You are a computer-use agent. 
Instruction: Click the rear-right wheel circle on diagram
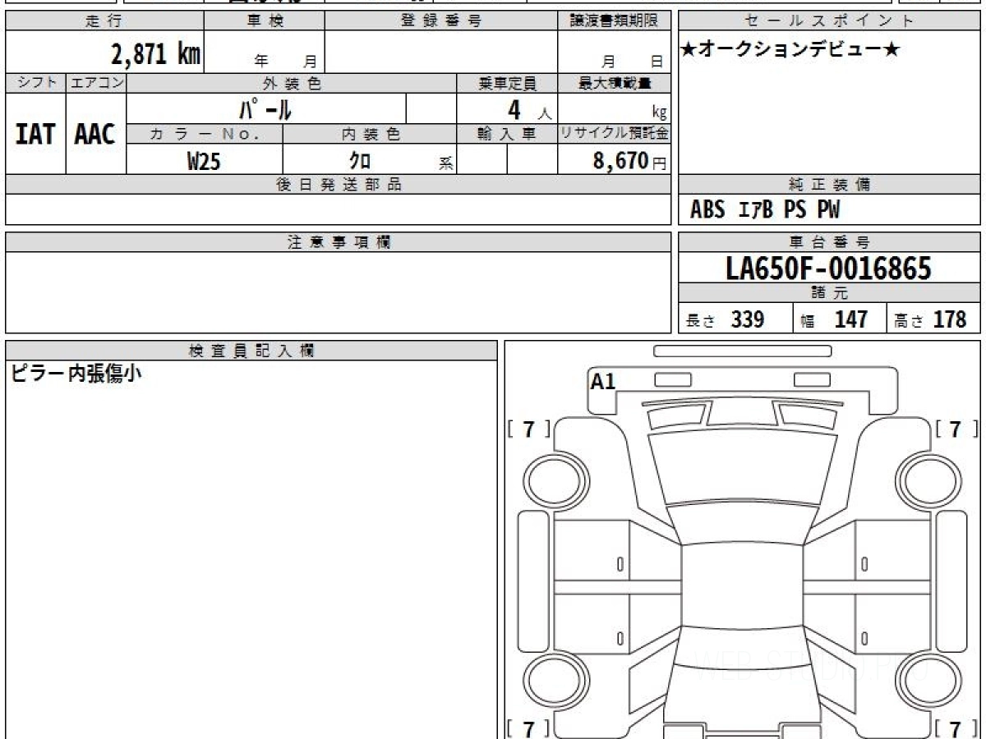tap(927, 681)
